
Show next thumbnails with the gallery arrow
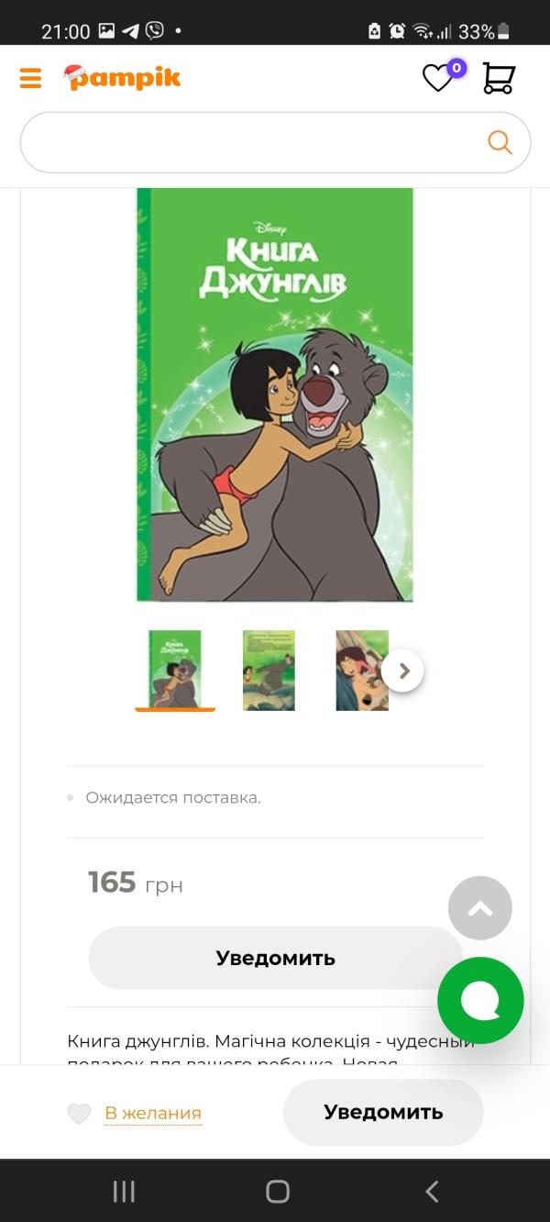402,672
